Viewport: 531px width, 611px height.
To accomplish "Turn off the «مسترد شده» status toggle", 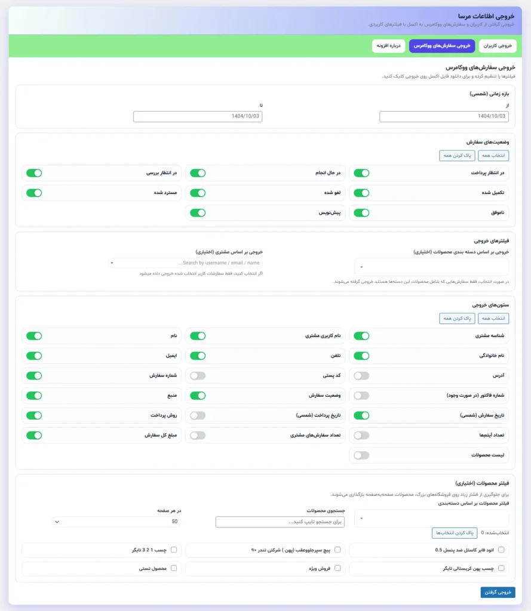I will pyautogui.click(x=34, y=193).
